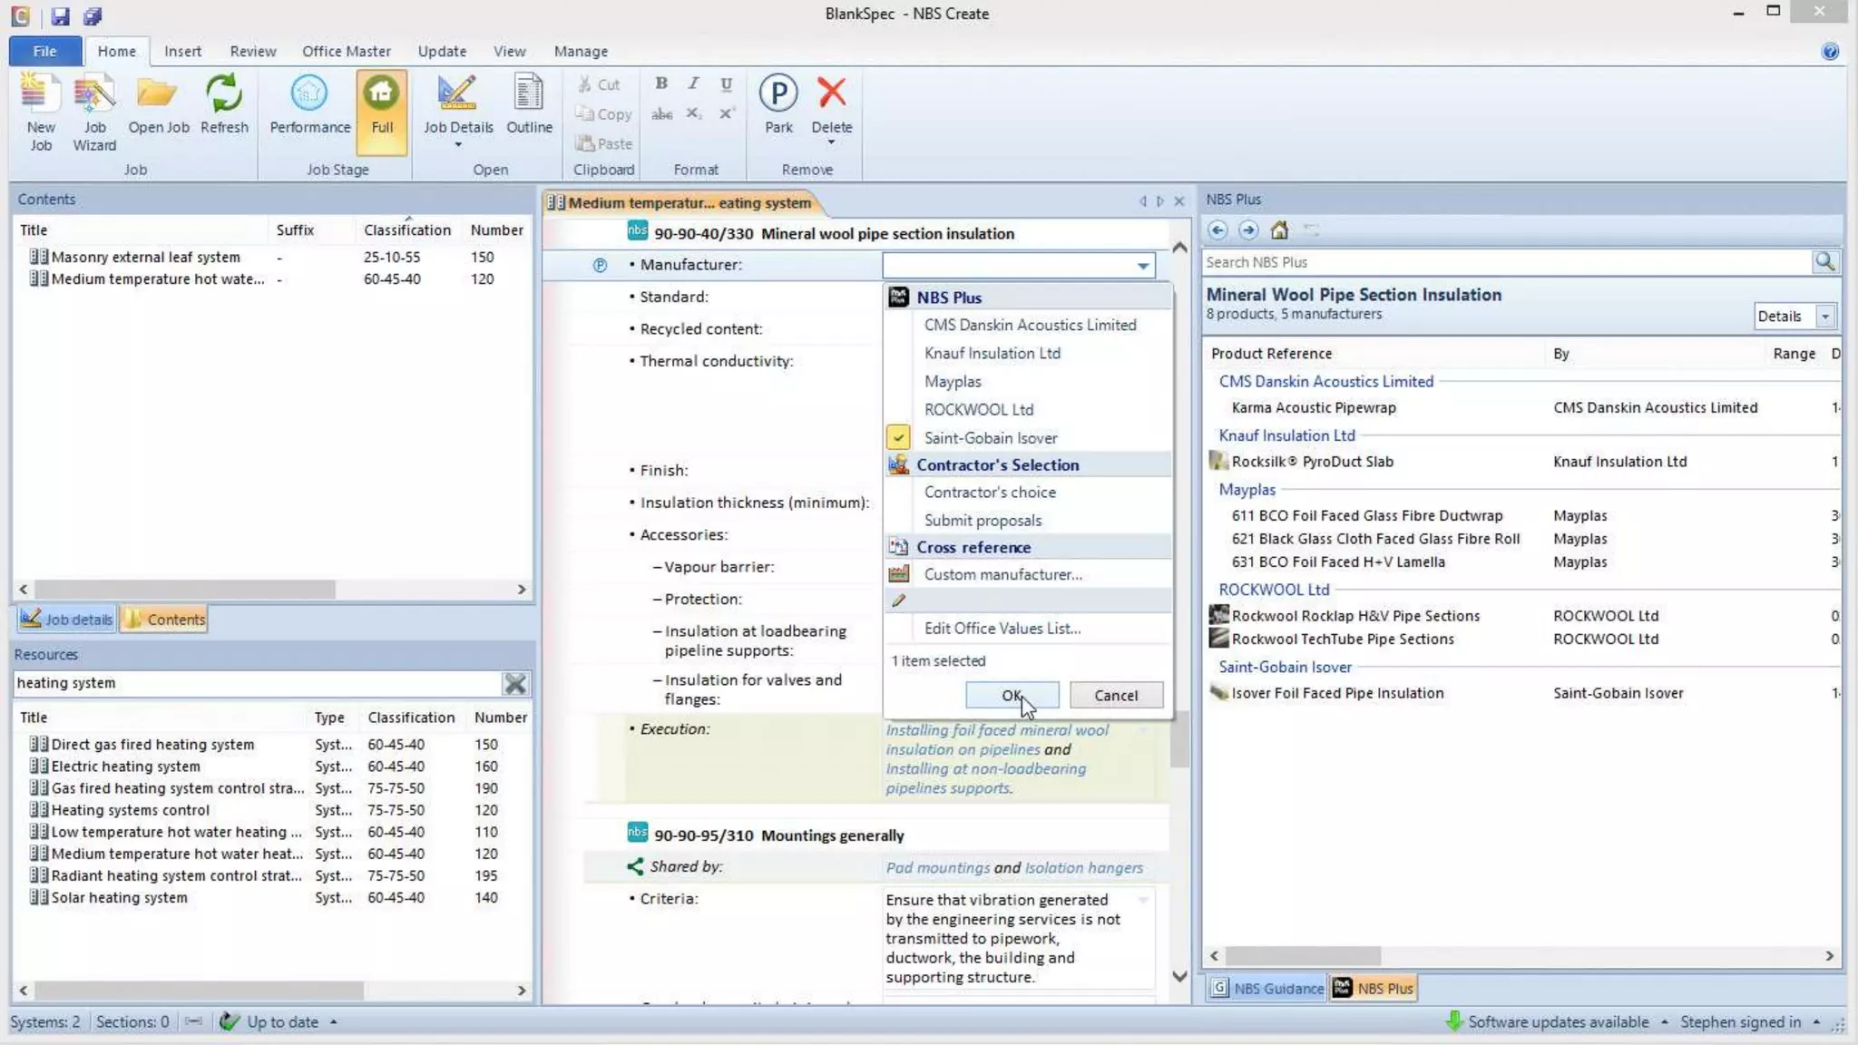Viewport: 1858px width, 1045px height.
Task: Click the Refresh icon in ribbon
Action: tap(223, 94)
